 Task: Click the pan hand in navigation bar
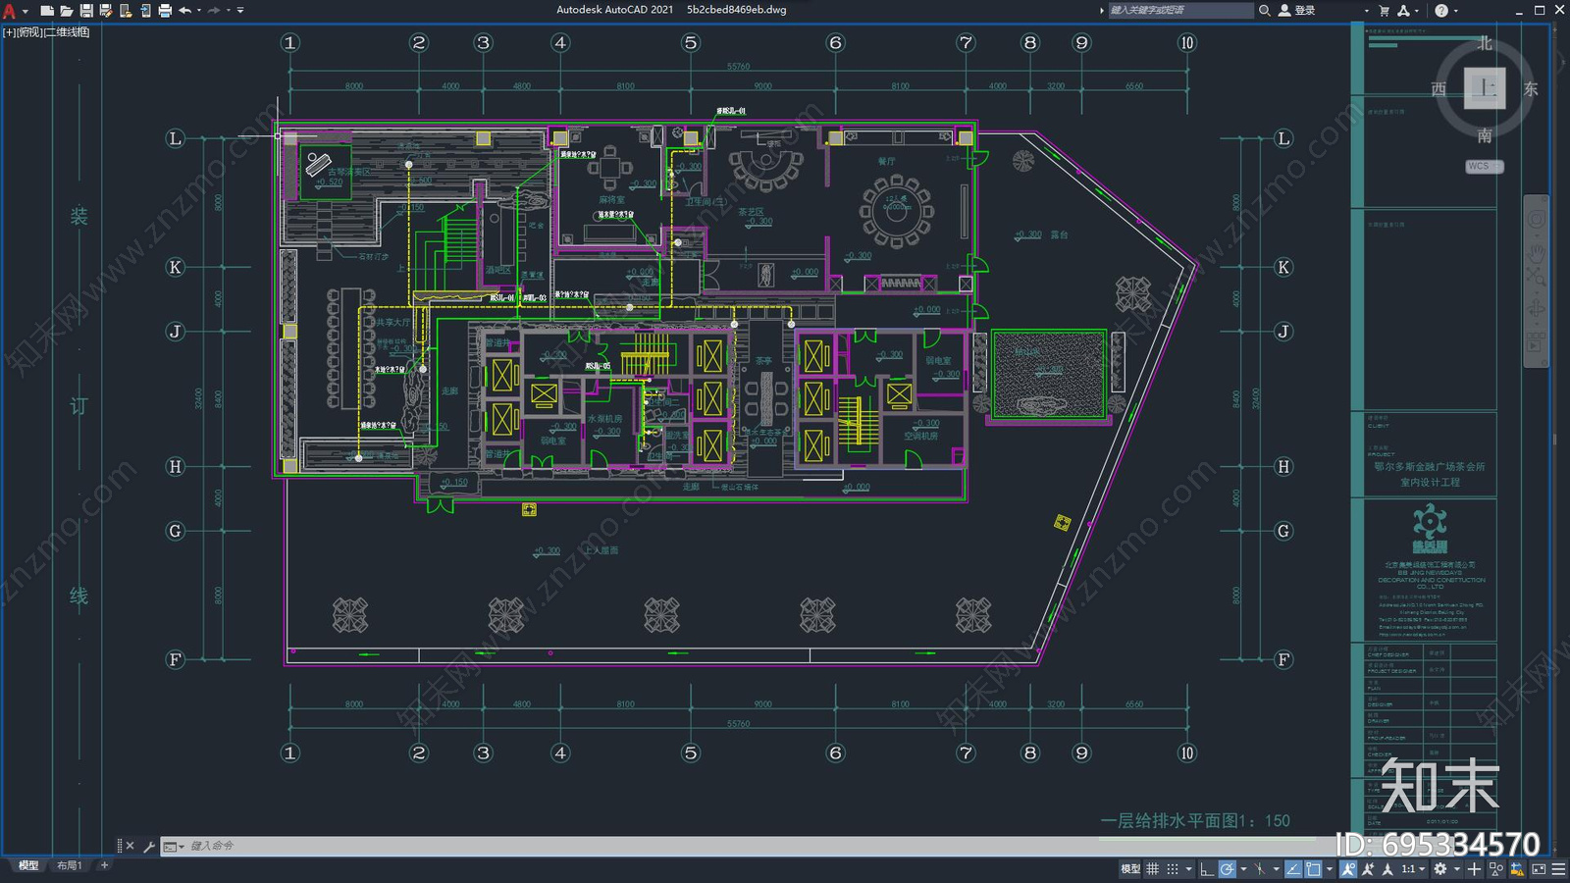[x=1536, y=252]
